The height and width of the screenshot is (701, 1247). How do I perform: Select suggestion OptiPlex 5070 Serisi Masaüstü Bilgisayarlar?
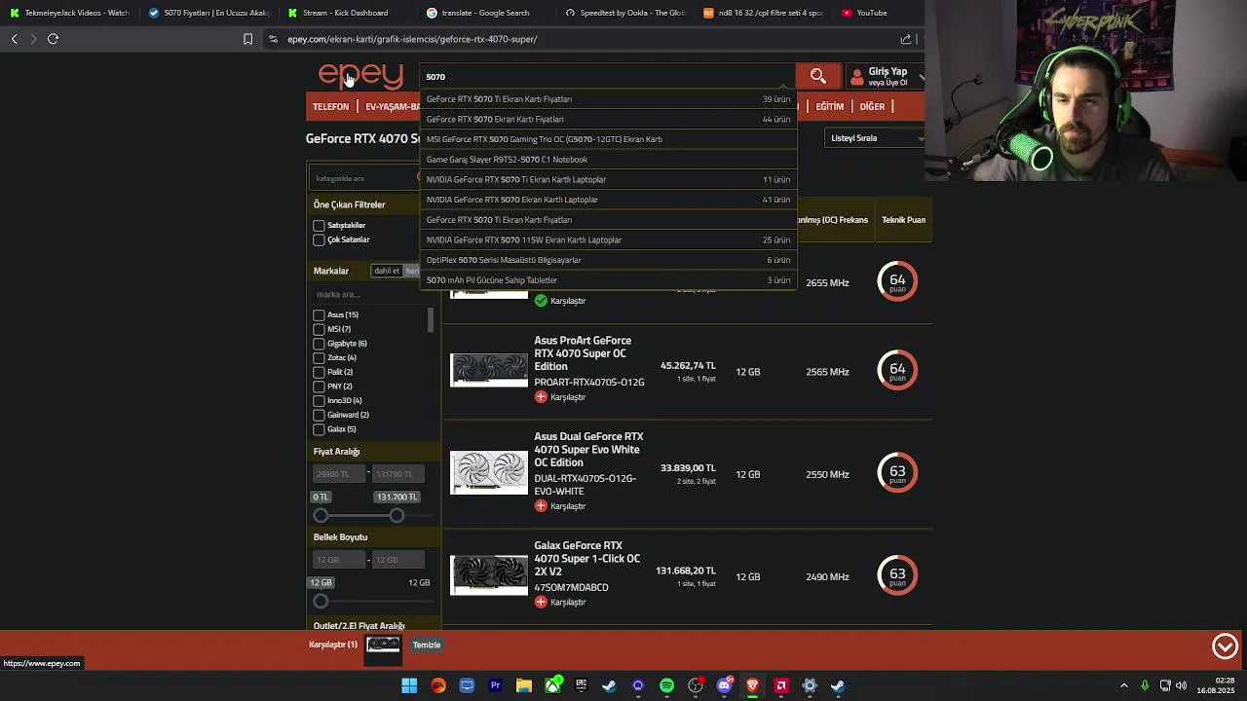tap(608, 260)
